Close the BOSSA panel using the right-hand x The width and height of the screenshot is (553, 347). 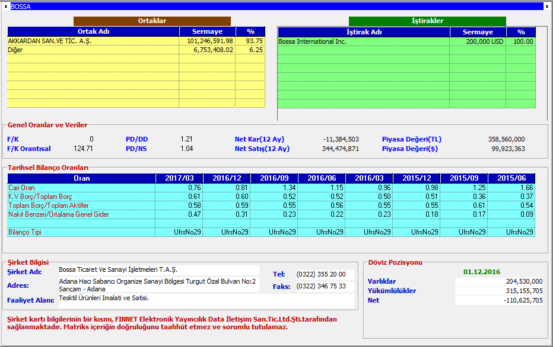pos(547,7)
